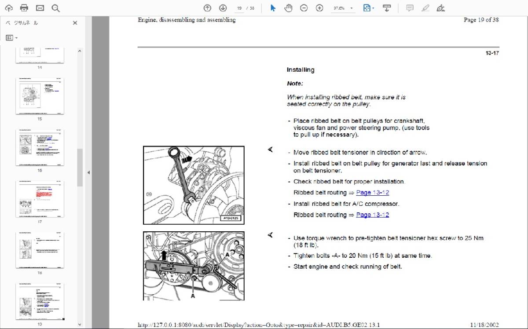Activate the hand pan tool

click(x=288, y=8)
